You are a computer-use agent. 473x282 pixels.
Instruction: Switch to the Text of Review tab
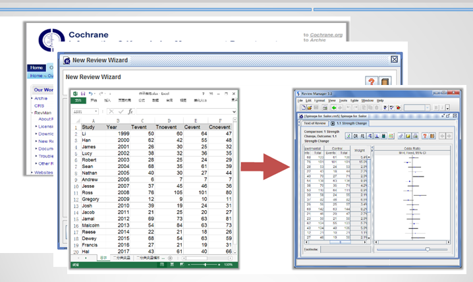[x=314, y=123]
